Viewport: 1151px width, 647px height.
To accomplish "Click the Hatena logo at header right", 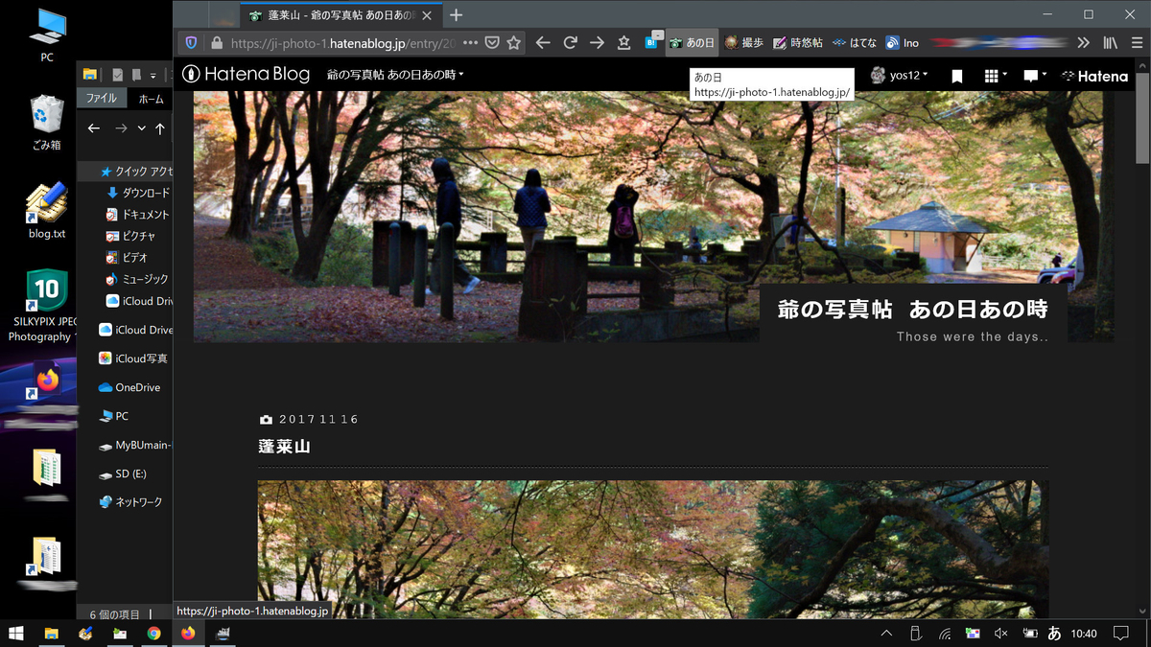I will pyautogui.click(x=1095, y=76).
